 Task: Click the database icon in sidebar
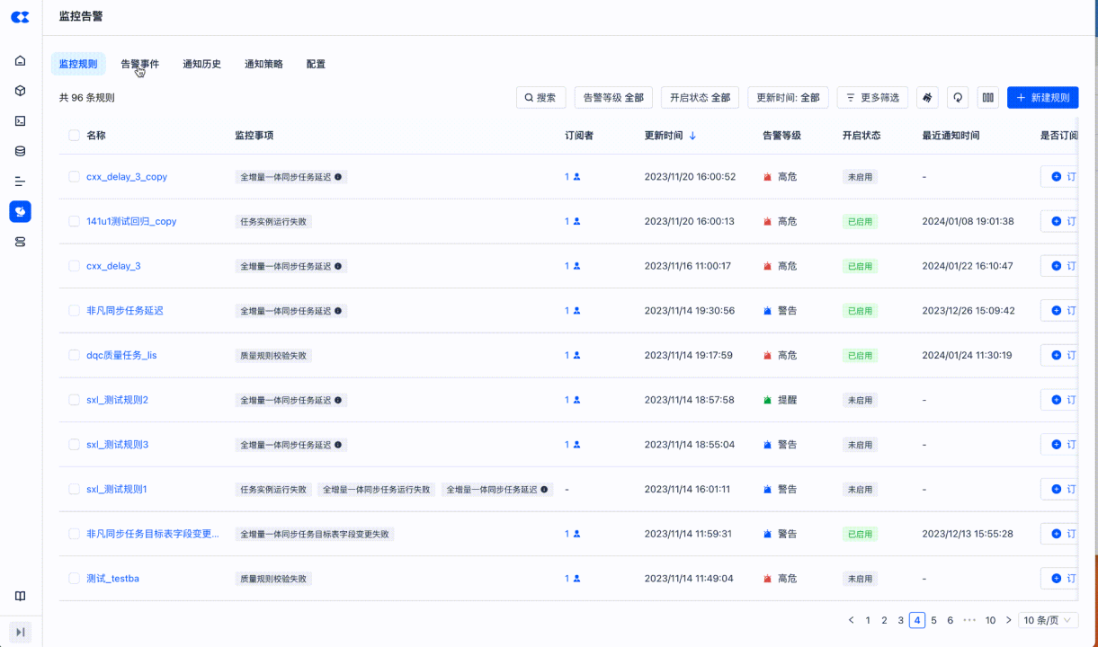[x=20, y=151]
